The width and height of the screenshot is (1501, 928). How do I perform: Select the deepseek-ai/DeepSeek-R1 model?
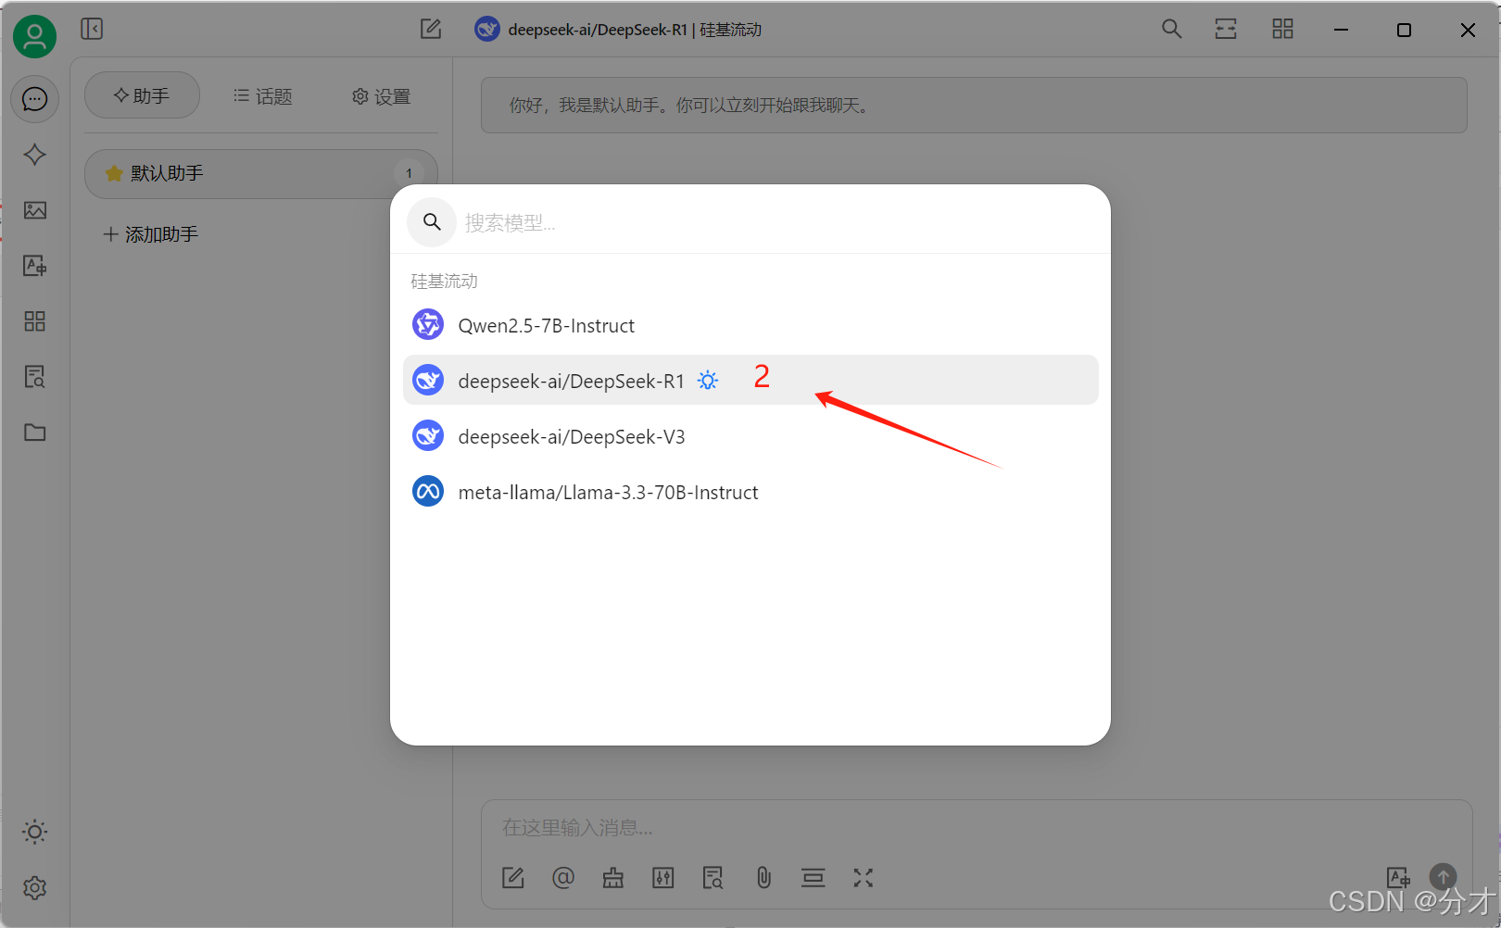click(x=750, y=380)
